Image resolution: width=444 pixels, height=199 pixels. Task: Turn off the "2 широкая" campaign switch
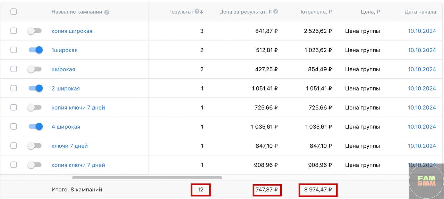(35, 88)
